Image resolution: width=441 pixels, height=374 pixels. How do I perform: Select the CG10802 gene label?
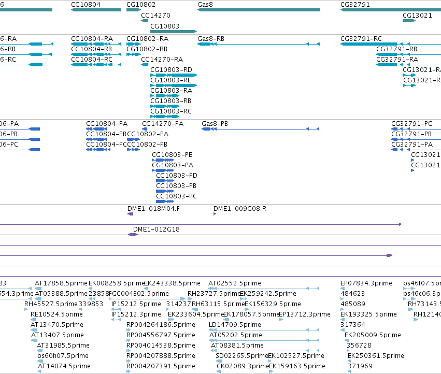[140, 5]
